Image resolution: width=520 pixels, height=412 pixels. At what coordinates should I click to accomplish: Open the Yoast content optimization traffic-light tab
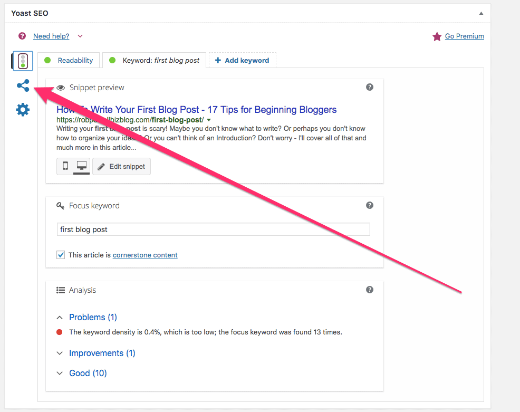click(23, 61)
